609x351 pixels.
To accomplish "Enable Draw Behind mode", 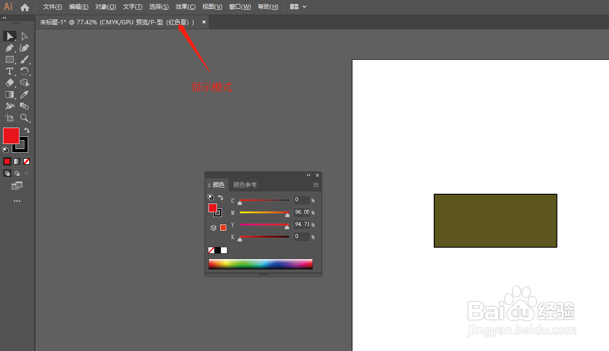I will coord(17,173).
